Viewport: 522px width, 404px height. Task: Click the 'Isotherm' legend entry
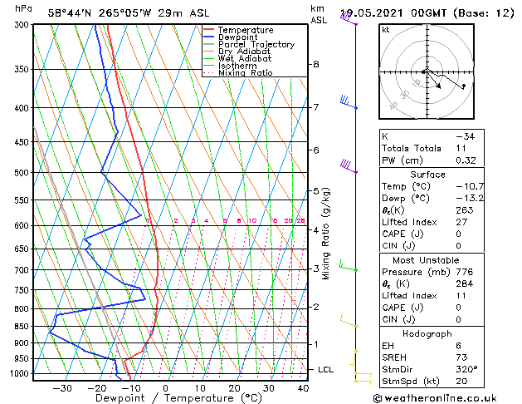coord(237,66)
